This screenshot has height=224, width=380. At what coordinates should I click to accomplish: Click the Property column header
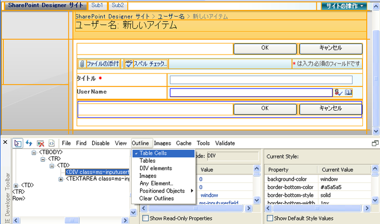click(x=291, y=170)
